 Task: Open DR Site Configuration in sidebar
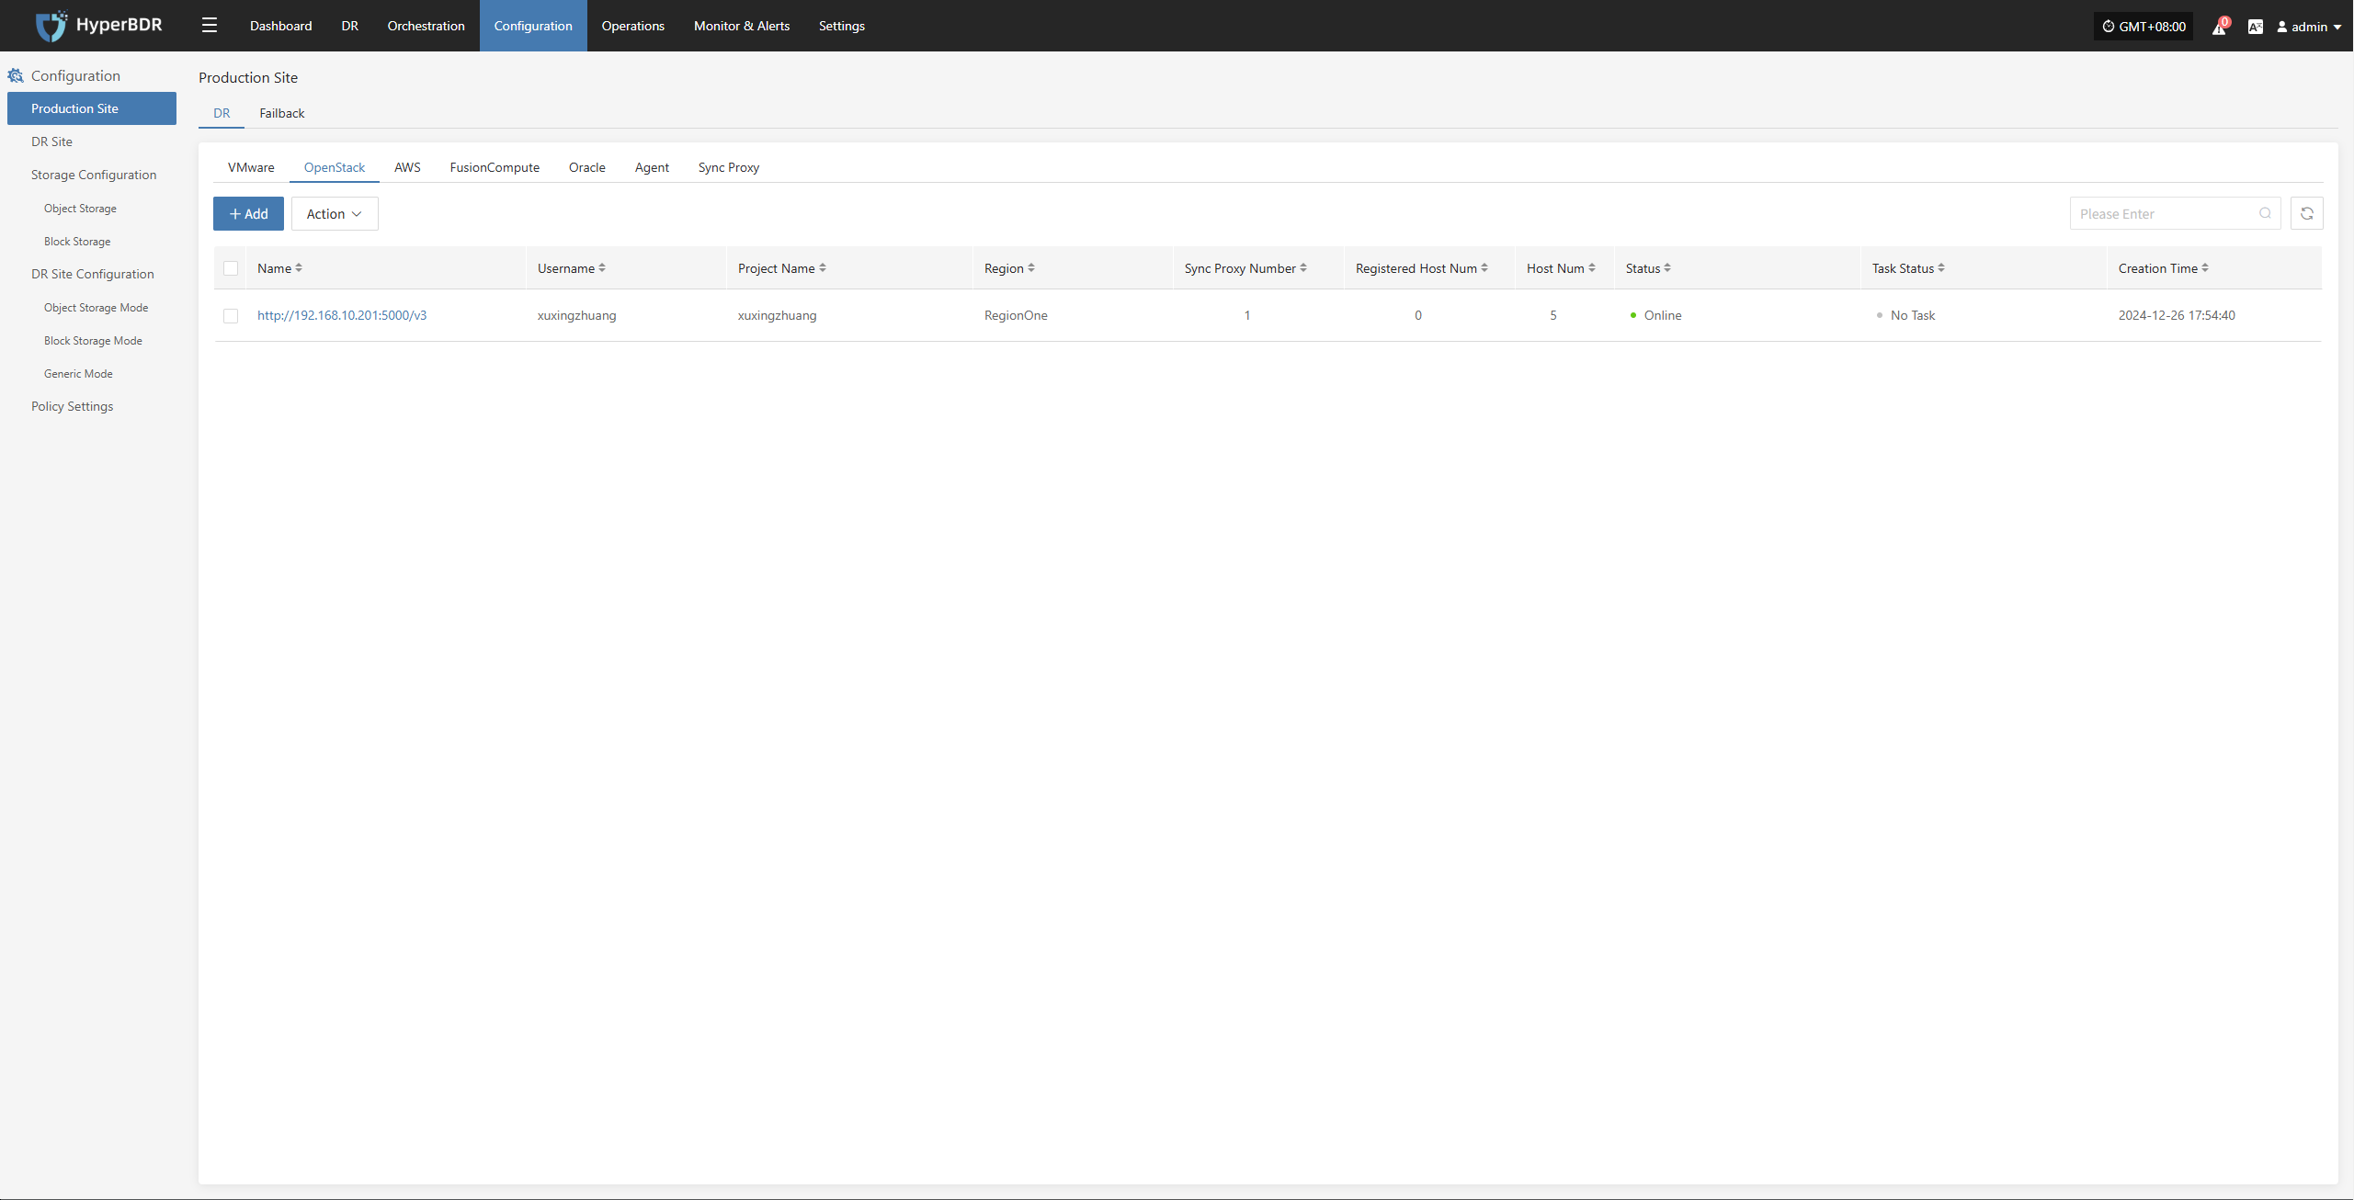click(93, 274)
